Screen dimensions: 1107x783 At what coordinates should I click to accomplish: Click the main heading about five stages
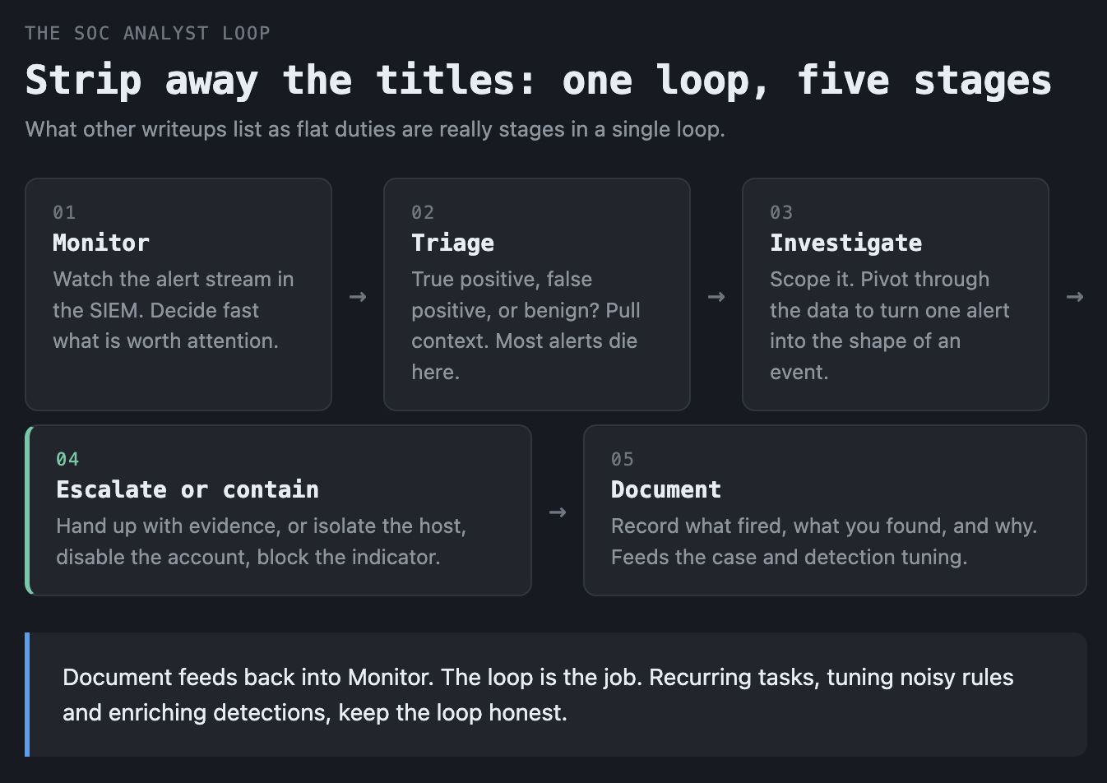539,80
